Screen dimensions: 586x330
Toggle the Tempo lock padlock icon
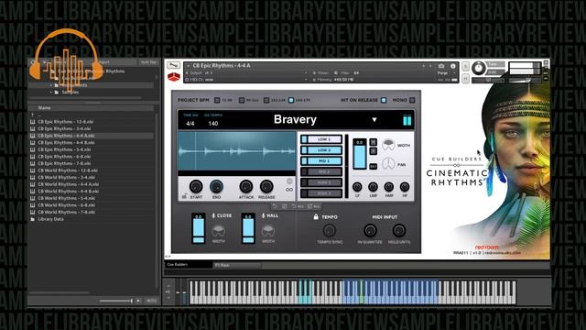pos(316,216)
